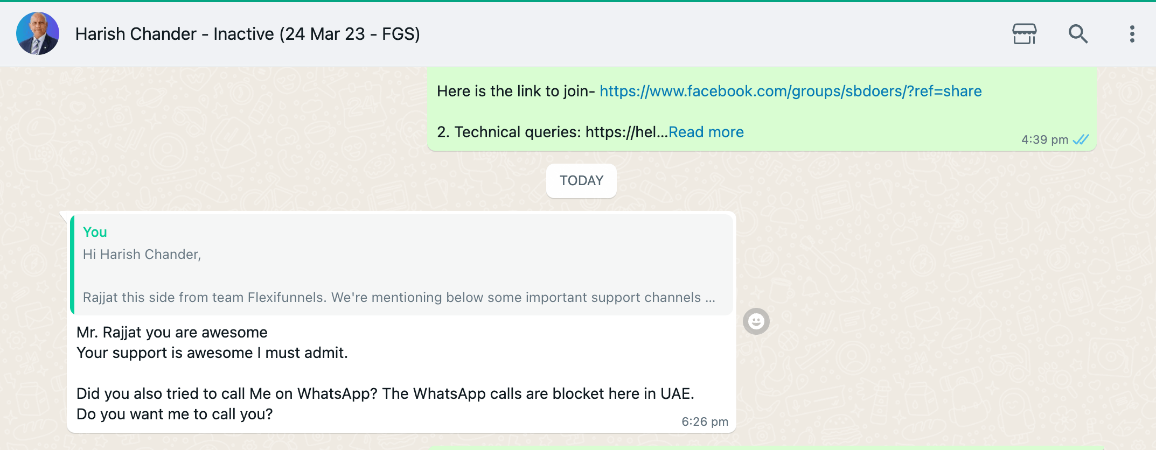Screen dimensions: 1156x450
Task: Click the TODAY date divider pill
Action: 581,181
